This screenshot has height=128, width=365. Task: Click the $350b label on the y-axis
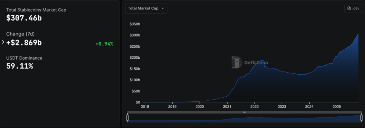click(135, 24)
